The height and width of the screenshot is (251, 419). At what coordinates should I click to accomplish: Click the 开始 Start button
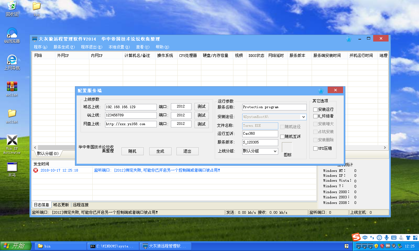point(16,246)
